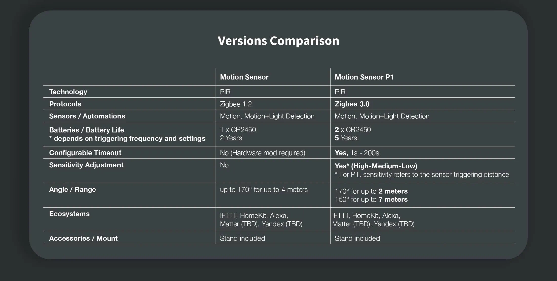This screenshot has height=281, width=557.
Task: Select the Angle / Range row label
Action: [72, 190]
